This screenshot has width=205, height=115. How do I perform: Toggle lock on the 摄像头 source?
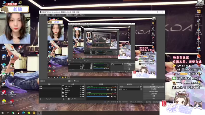click(x=83, y=92)
